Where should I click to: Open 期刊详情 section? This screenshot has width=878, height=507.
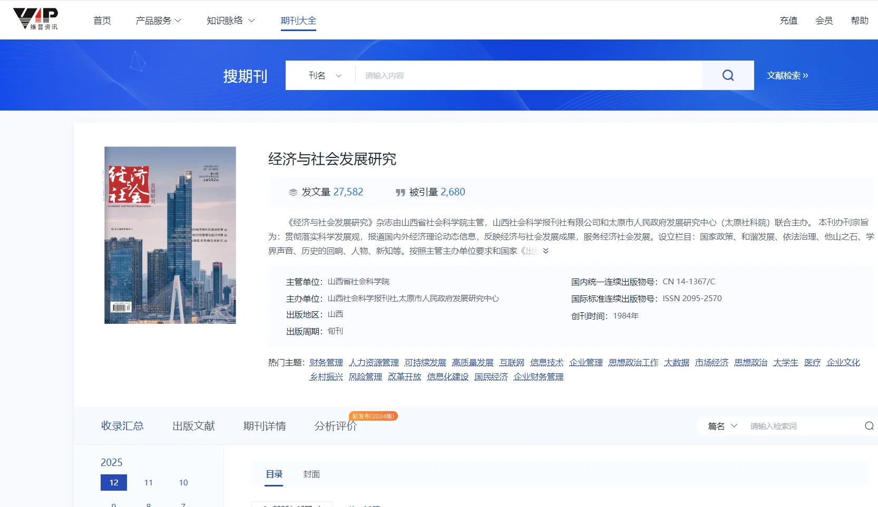265,426
